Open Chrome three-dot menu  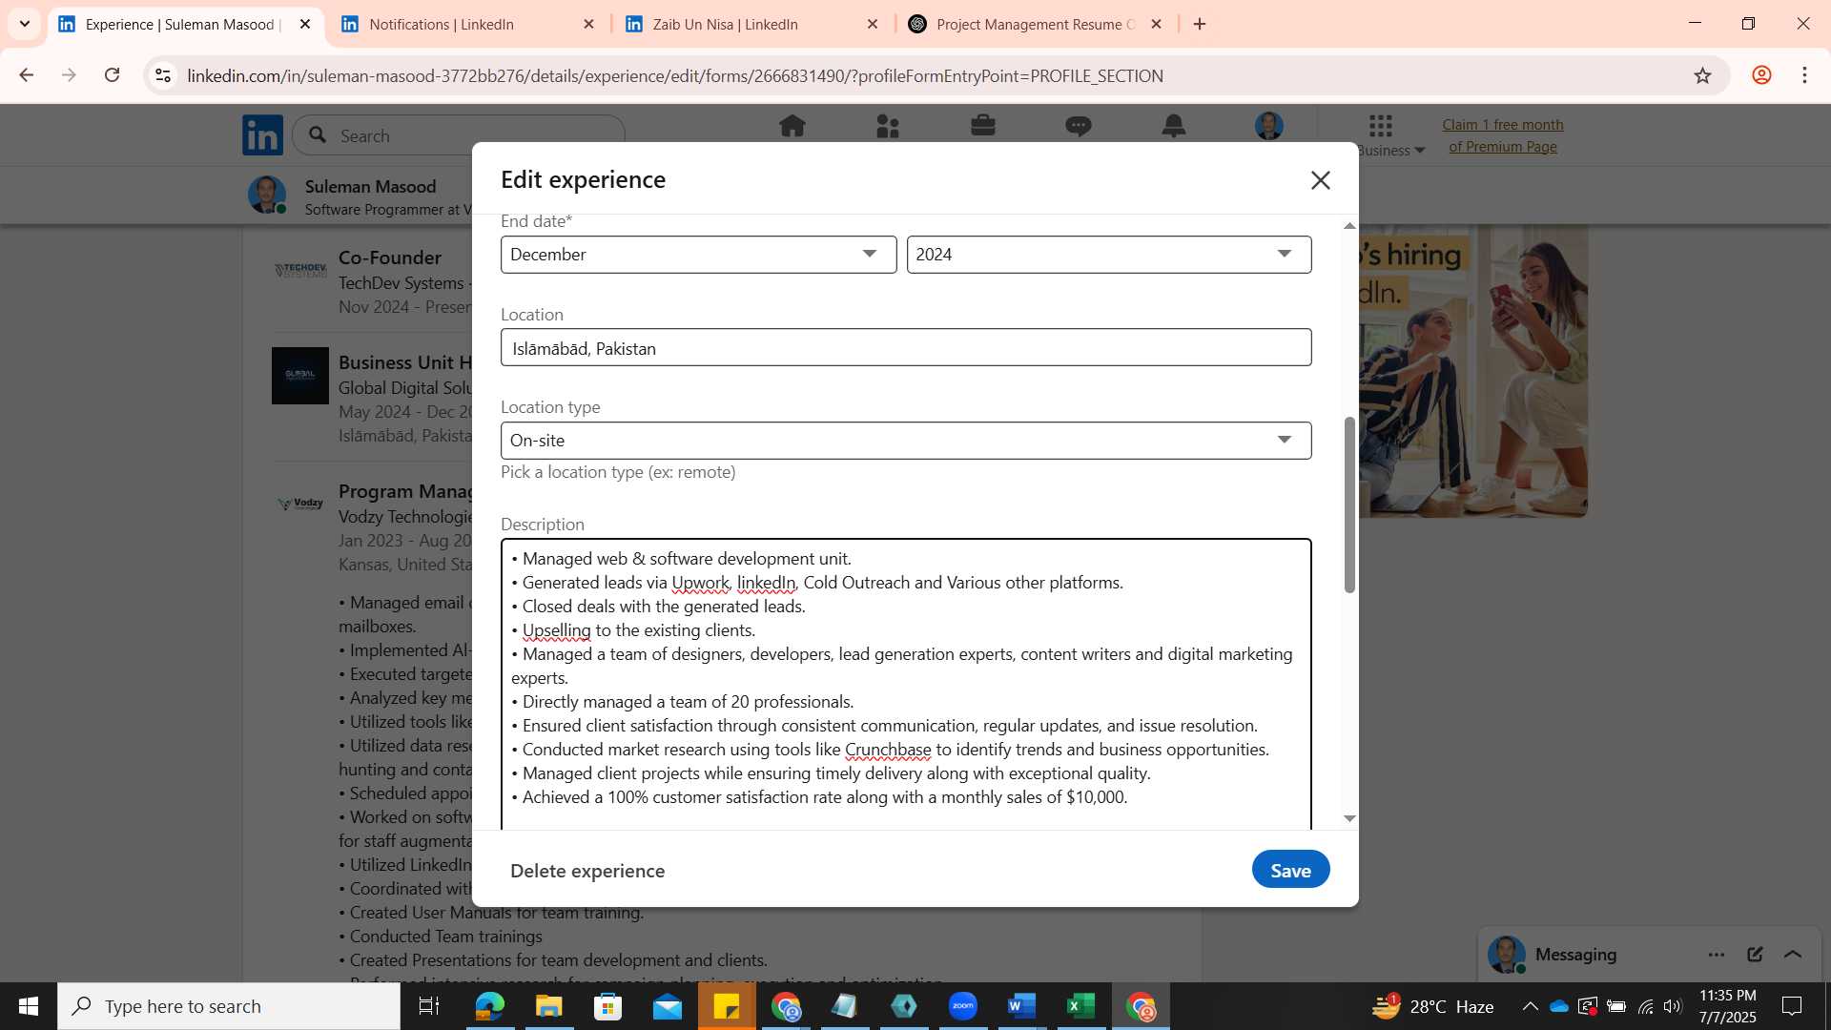point(1804,75)
